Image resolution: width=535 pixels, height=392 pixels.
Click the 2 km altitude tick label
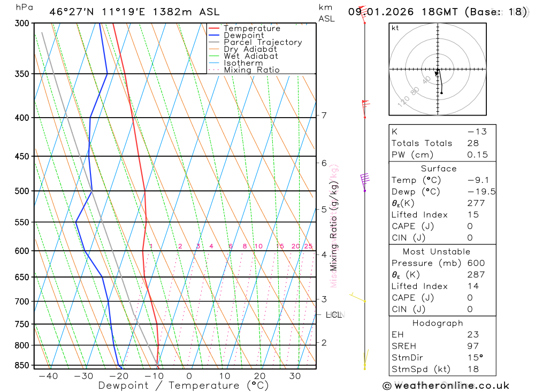tap(324, 342)
